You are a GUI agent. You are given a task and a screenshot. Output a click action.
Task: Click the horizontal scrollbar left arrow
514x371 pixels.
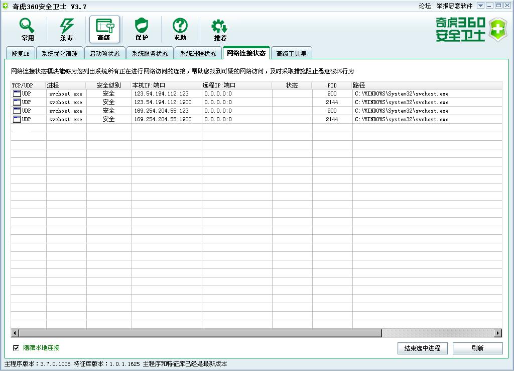(x=15, y=333)
